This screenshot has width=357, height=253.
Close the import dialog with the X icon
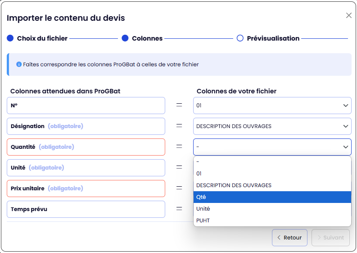pyautogui.click(x=348, y=15)
